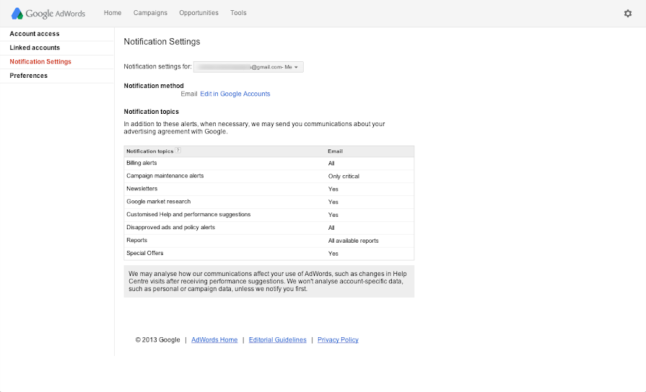Image resolution: width=646 pixels, height=392 pixels.
Task: Click Billing alerts email setting 'All'
Action: [x=331, y=164]
